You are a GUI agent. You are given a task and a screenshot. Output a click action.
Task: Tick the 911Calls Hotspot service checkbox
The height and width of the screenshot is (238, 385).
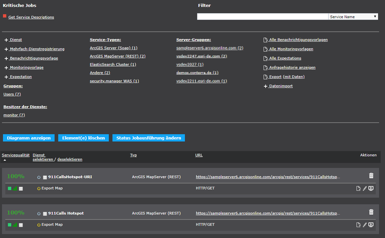coord(45,214)
